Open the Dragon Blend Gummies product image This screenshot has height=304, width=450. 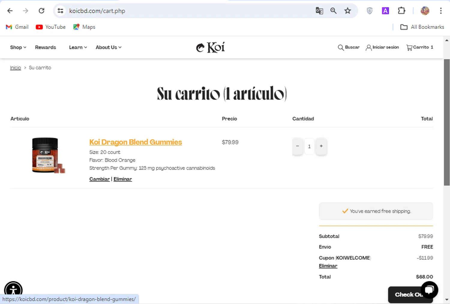point(48,155)
